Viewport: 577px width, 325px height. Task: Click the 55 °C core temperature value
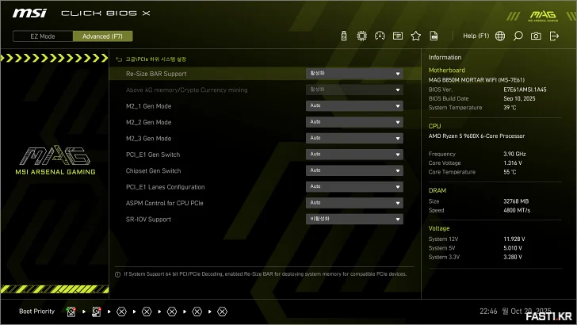click(510, 172)
